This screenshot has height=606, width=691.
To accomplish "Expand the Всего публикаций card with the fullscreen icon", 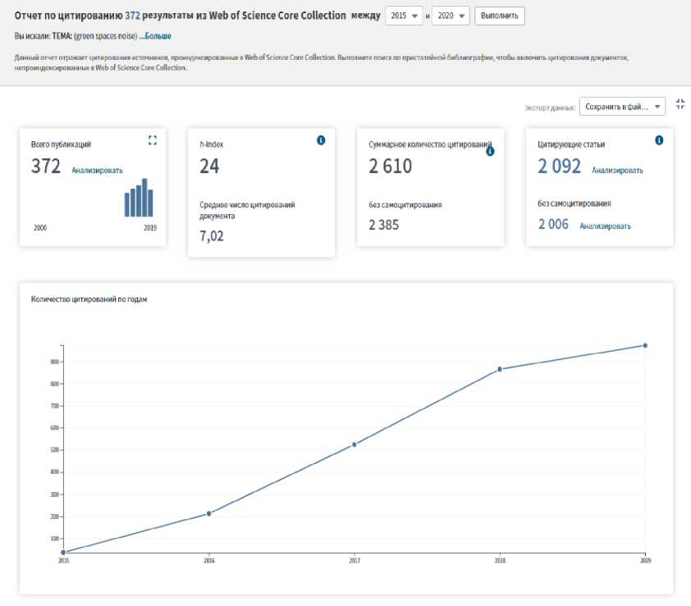I will point(152,141).
